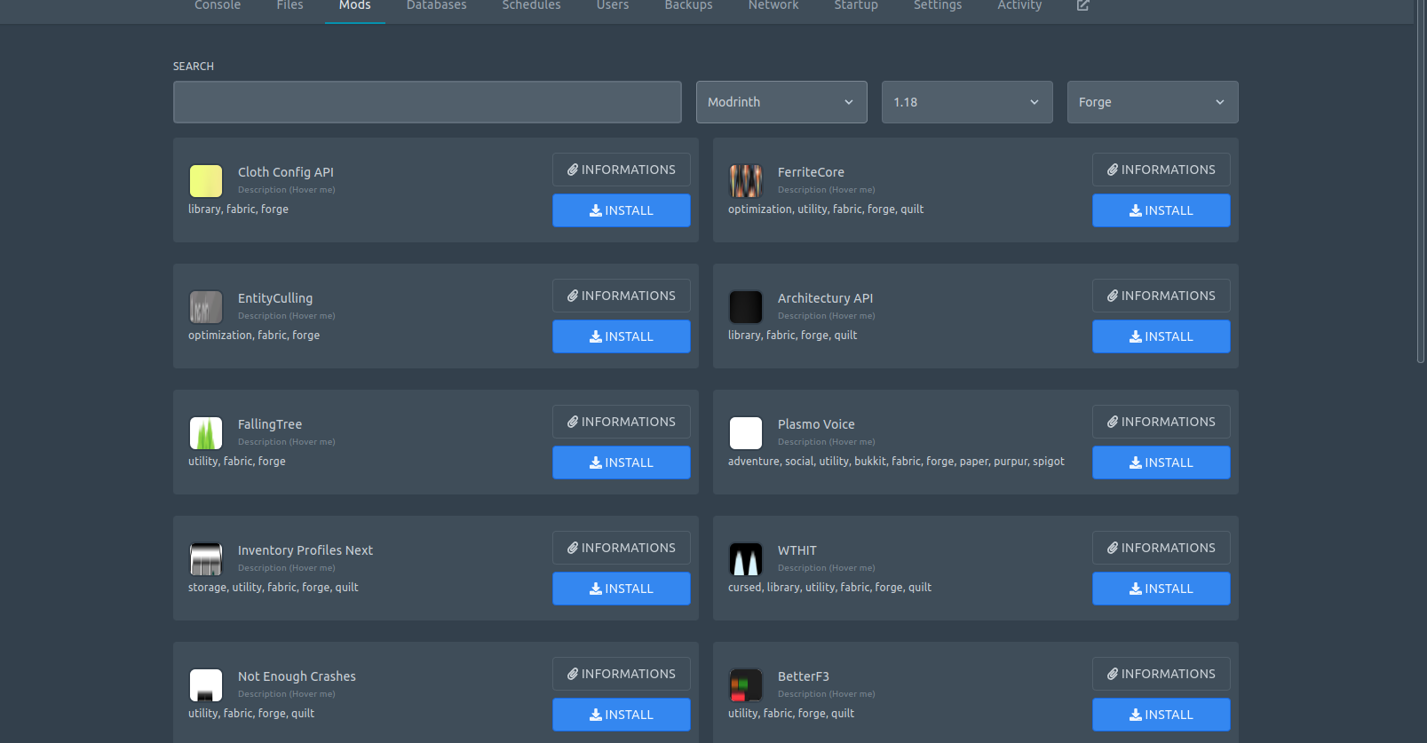1427x743 pixels.
Task: Click the Not Enough Crashes title
Action: point(297,676)
